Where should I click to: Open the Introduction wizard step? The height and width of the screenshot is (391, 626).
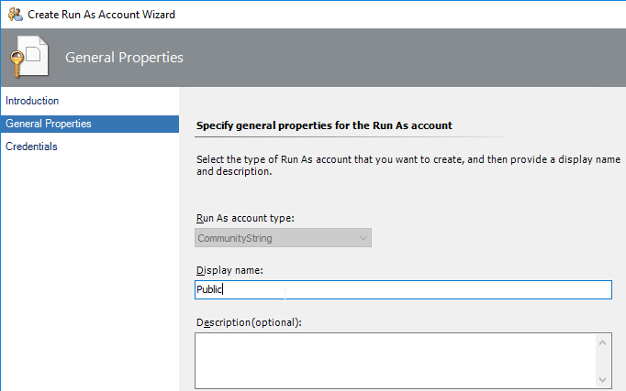32,101
